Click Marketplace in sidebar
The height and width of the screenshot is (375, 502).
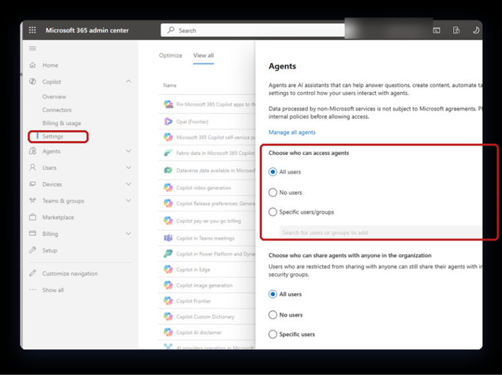click(x=58, y=217)
